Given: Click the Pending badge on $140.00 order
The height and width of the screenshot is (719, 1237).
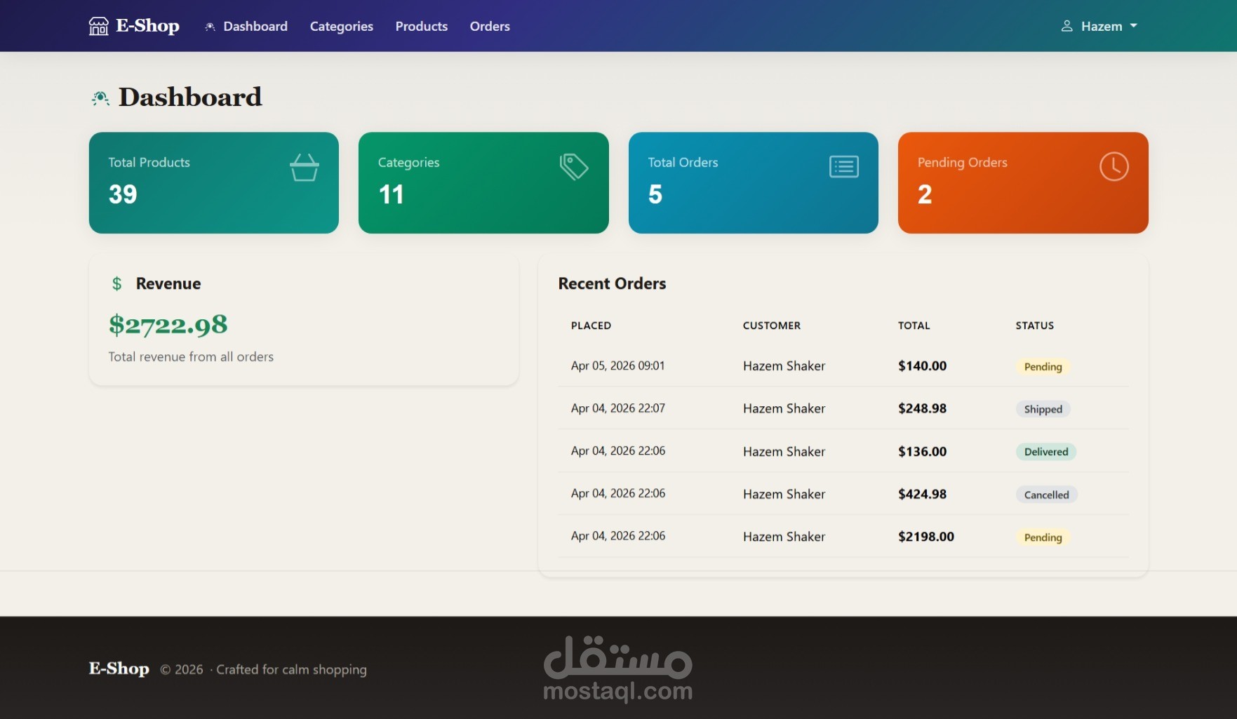Looking at the screenshot, I should click(1043, 367).
